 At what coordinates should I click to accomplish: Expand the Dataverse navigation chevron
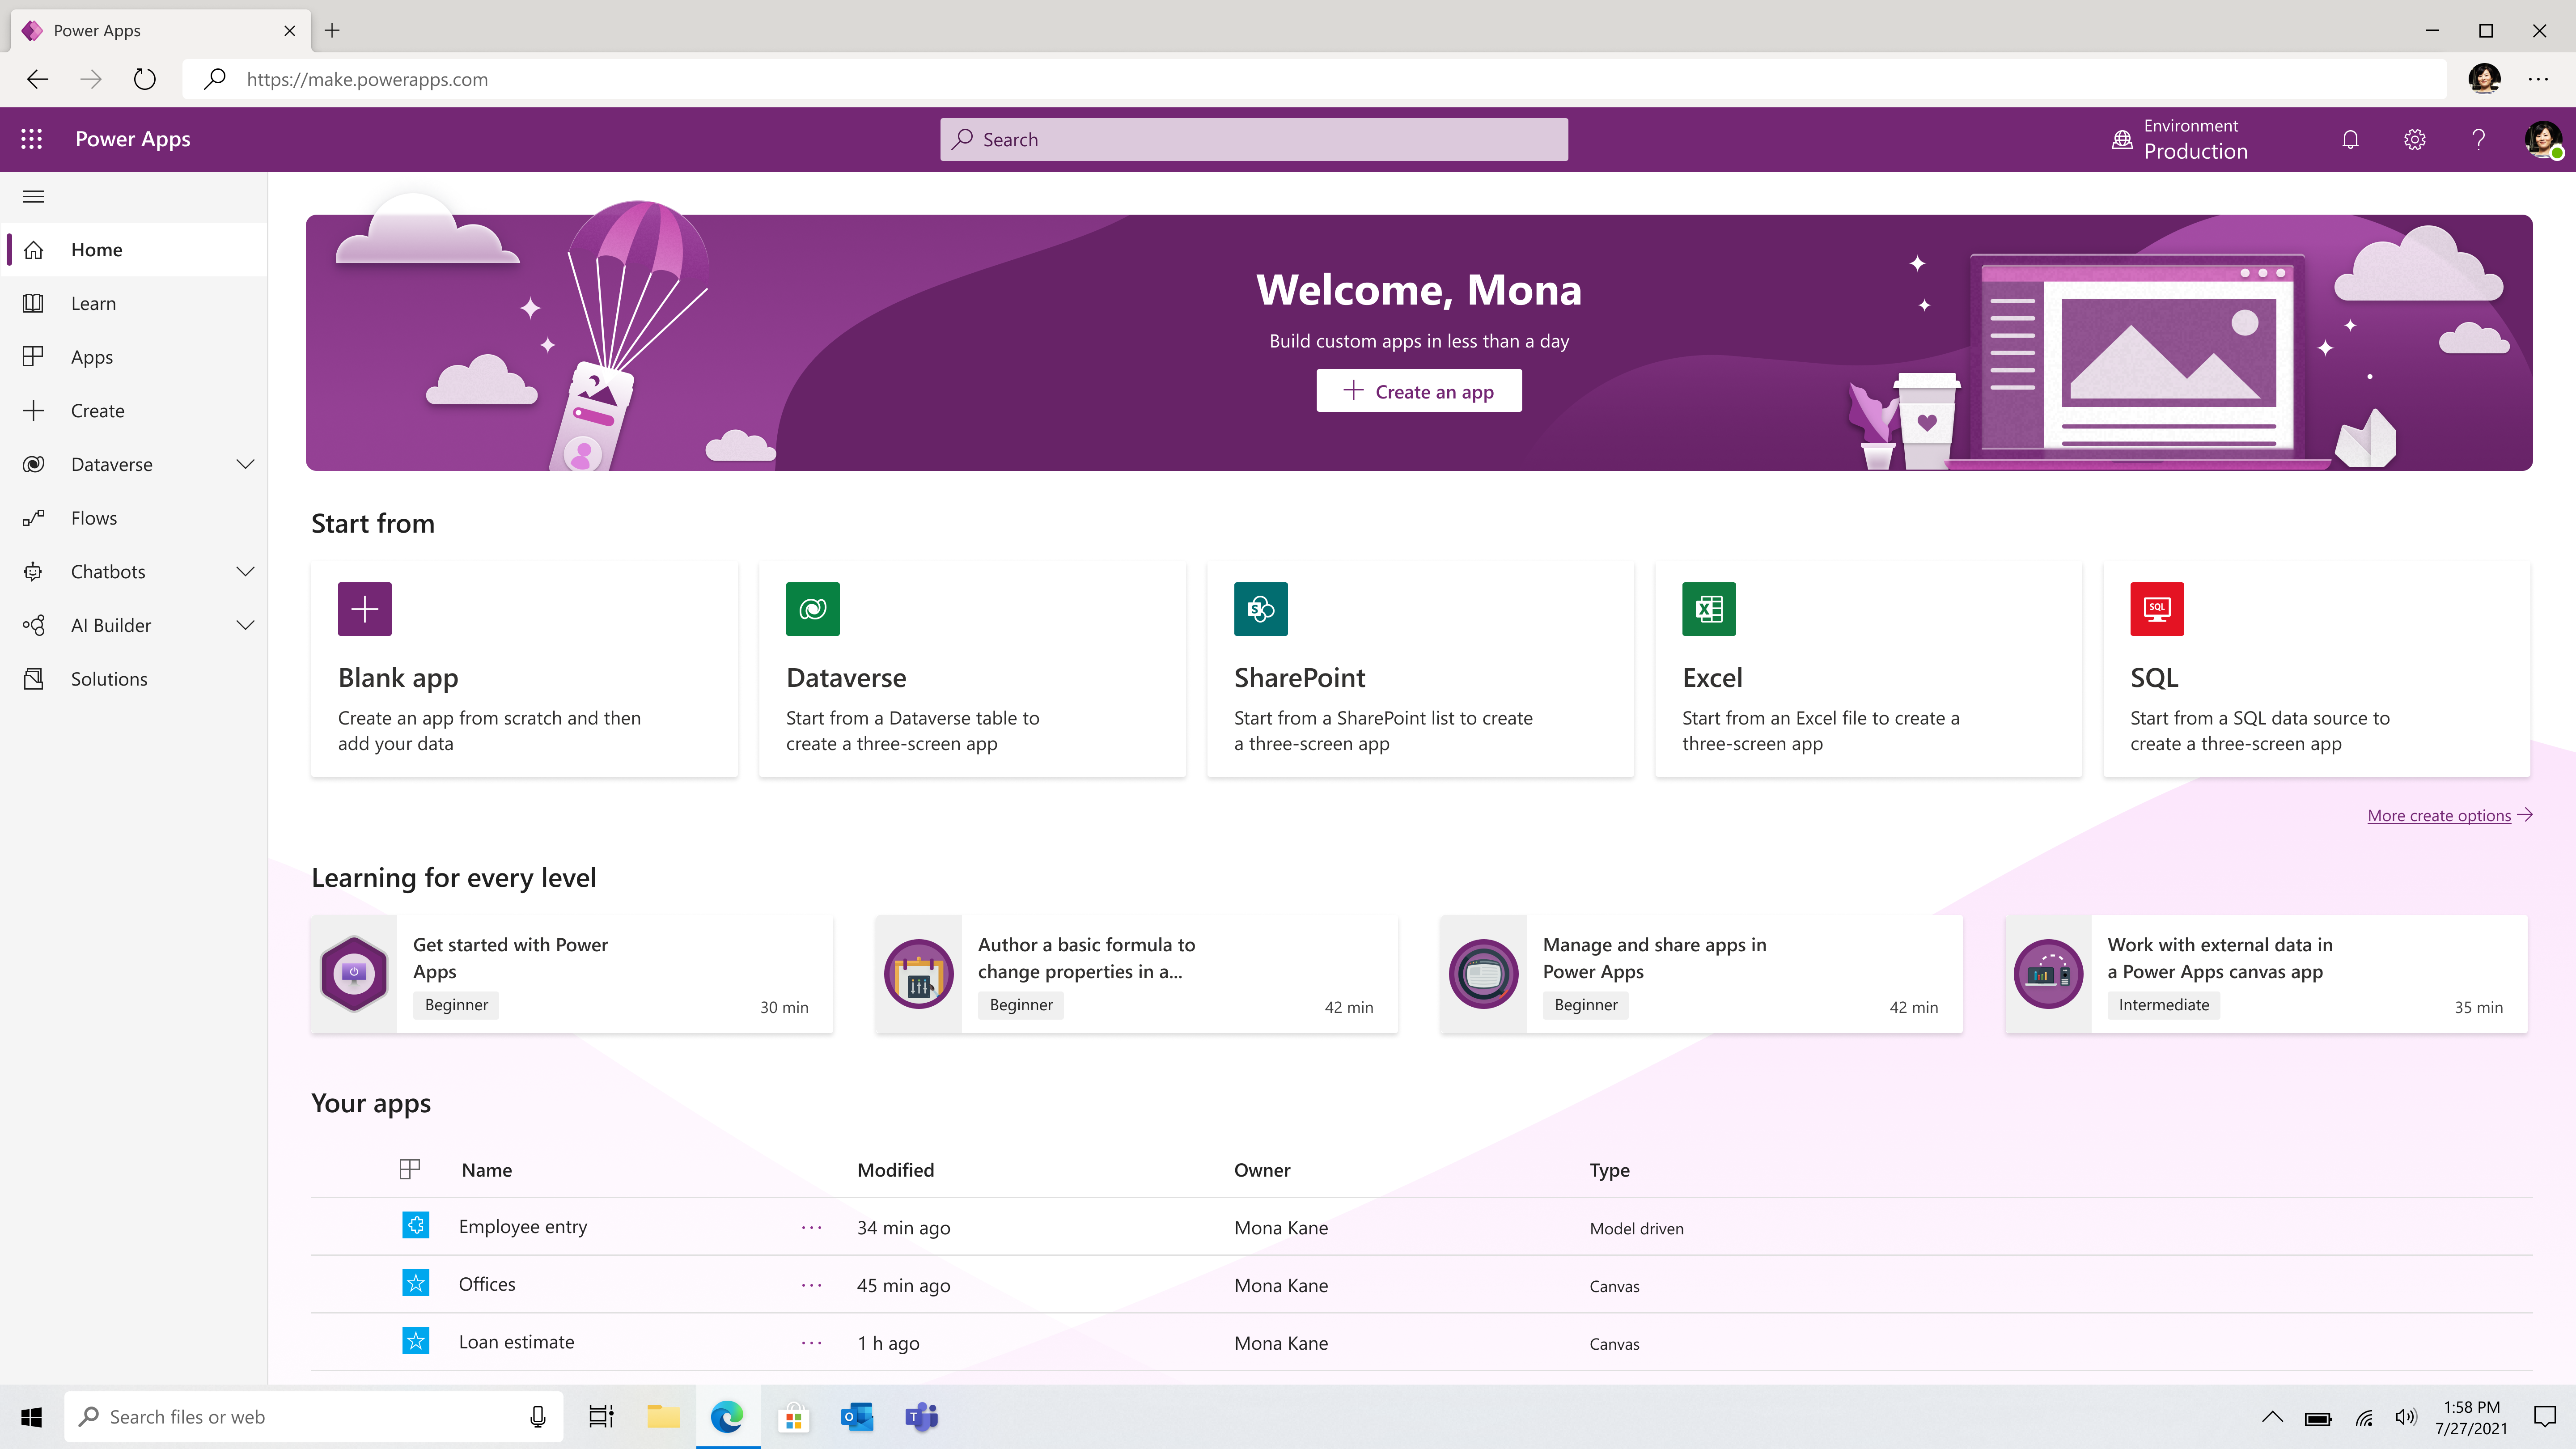(x=245, y=464)
